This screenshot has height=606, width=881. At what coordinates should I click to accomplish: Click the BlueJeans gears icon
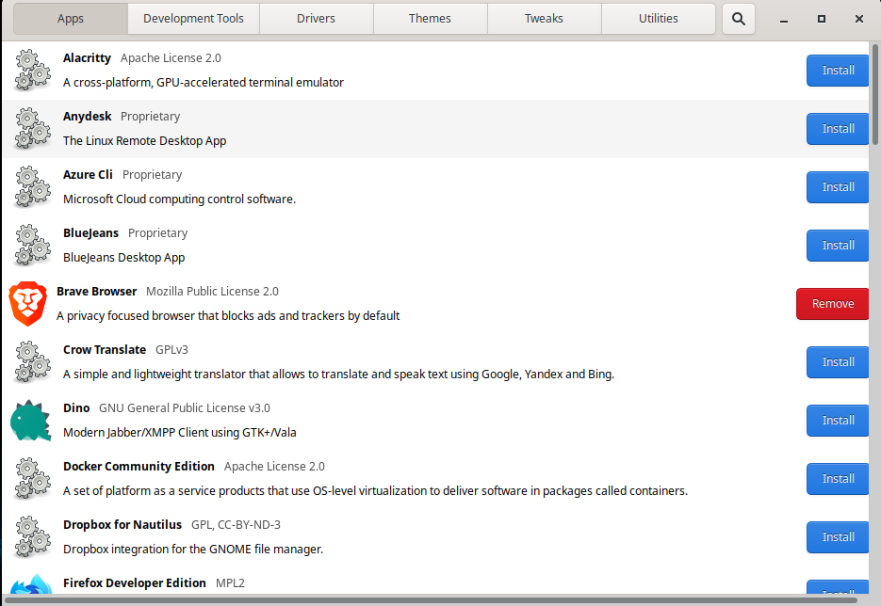[32, 246]
